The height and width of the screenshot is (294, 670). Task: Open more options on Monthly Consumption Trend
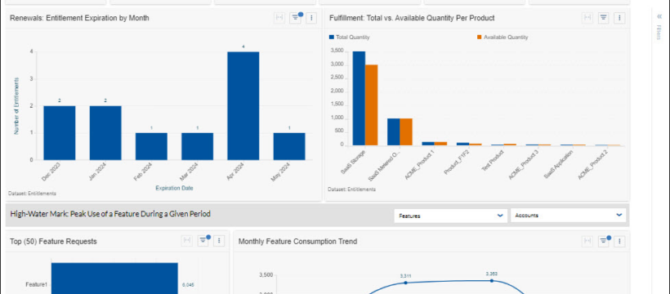(619, 242)
